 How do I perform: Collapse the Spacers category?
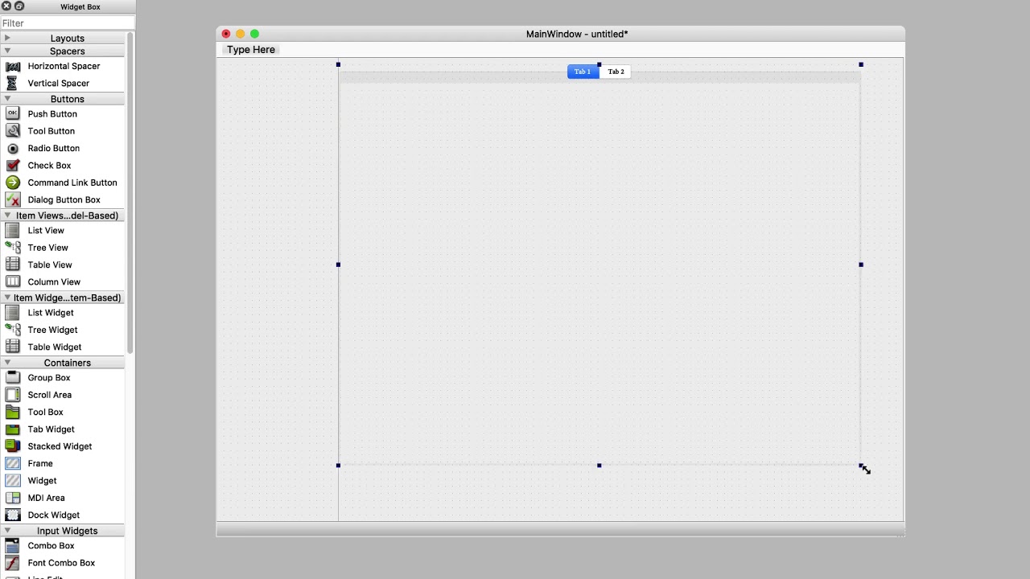coord(7,51)
